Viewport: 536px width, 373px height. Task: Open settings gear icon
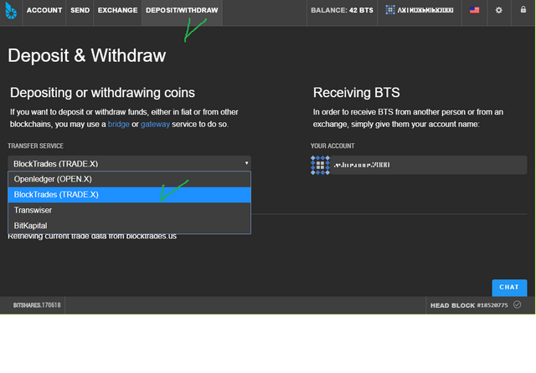pyautogui.click(x=499, y=10)
